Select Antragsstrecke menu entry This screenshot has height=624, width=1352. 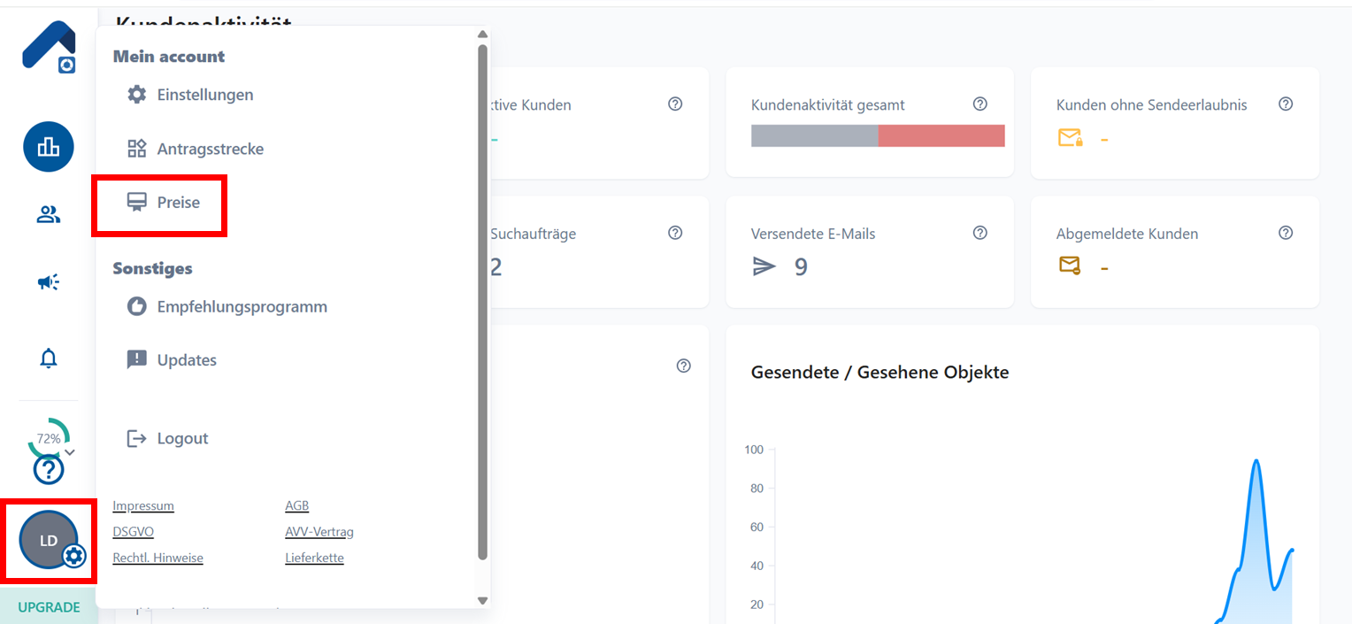[x=210, y=149]
